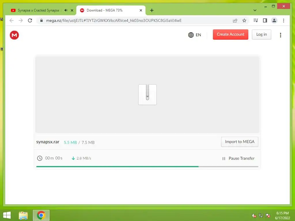
Task: Go back in browser history
Action: pyautogui.click(x=12, y=20)
